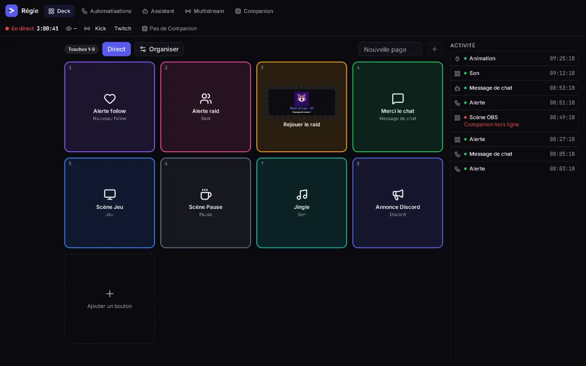Select the Message de chat entry at 08:05:18

pos(514,154)
